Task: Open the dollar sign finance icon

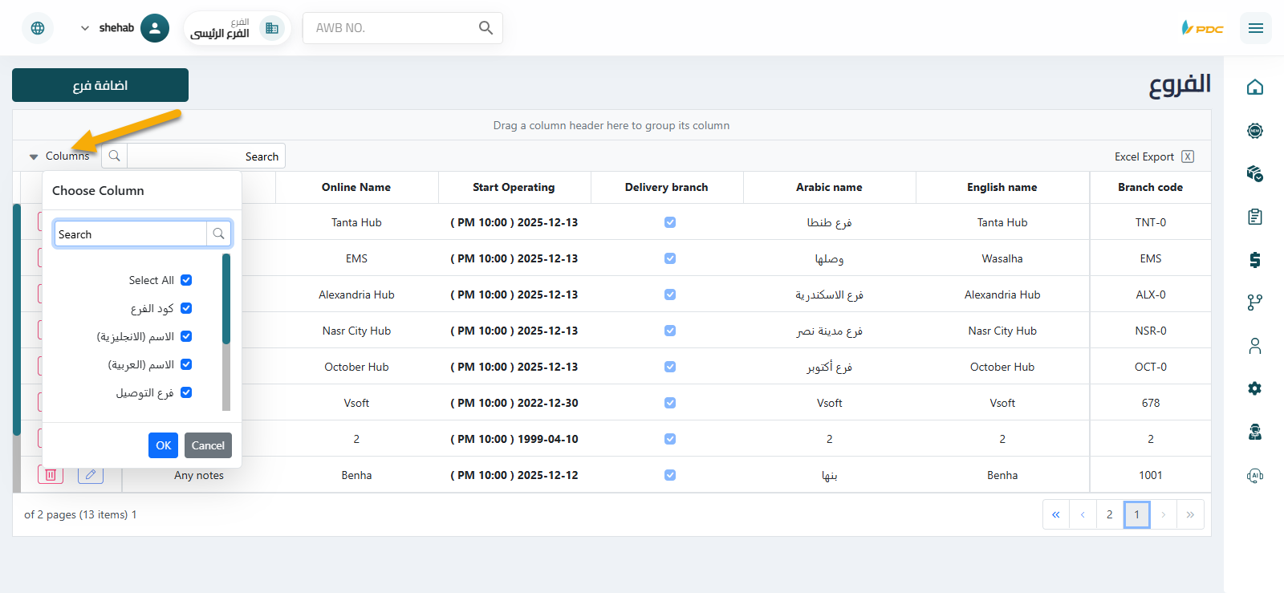Action: pos(1254,259)
